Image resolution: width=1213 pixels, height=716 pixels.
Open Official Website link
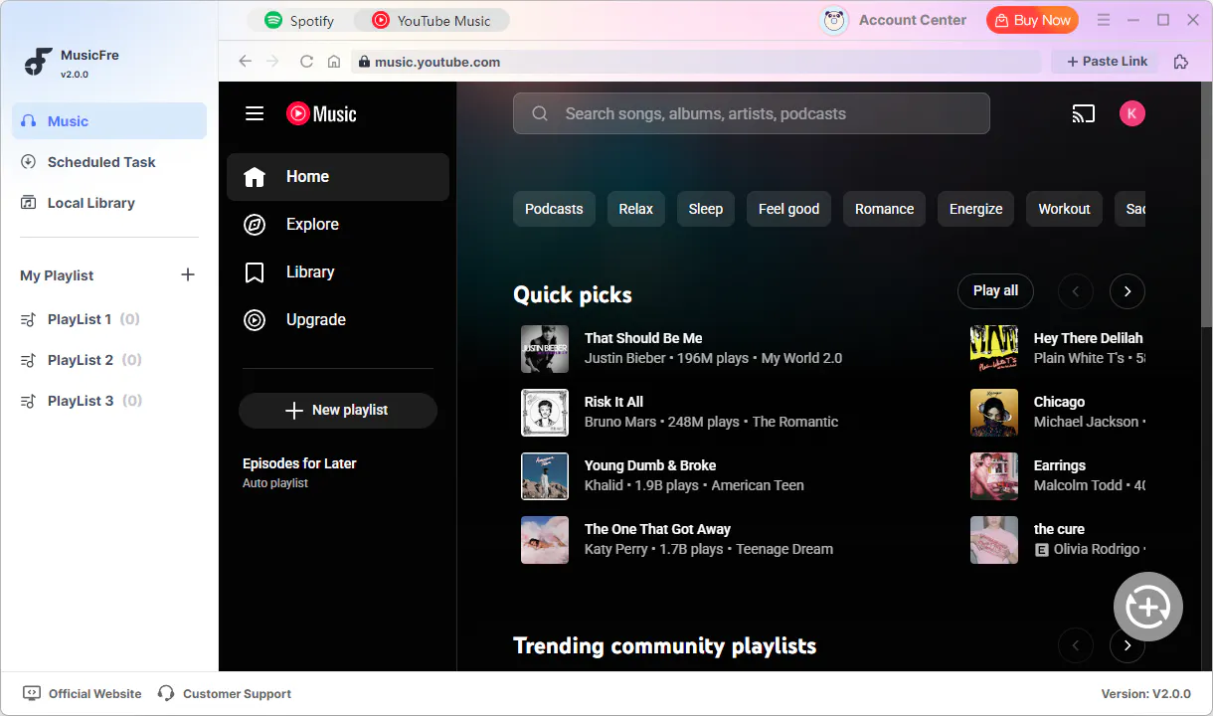(83, 694)
